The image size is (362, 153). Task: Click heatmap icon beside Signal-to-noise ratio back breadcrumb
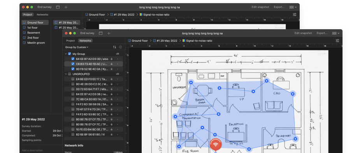pyautogui.click(x=141, y=14)
